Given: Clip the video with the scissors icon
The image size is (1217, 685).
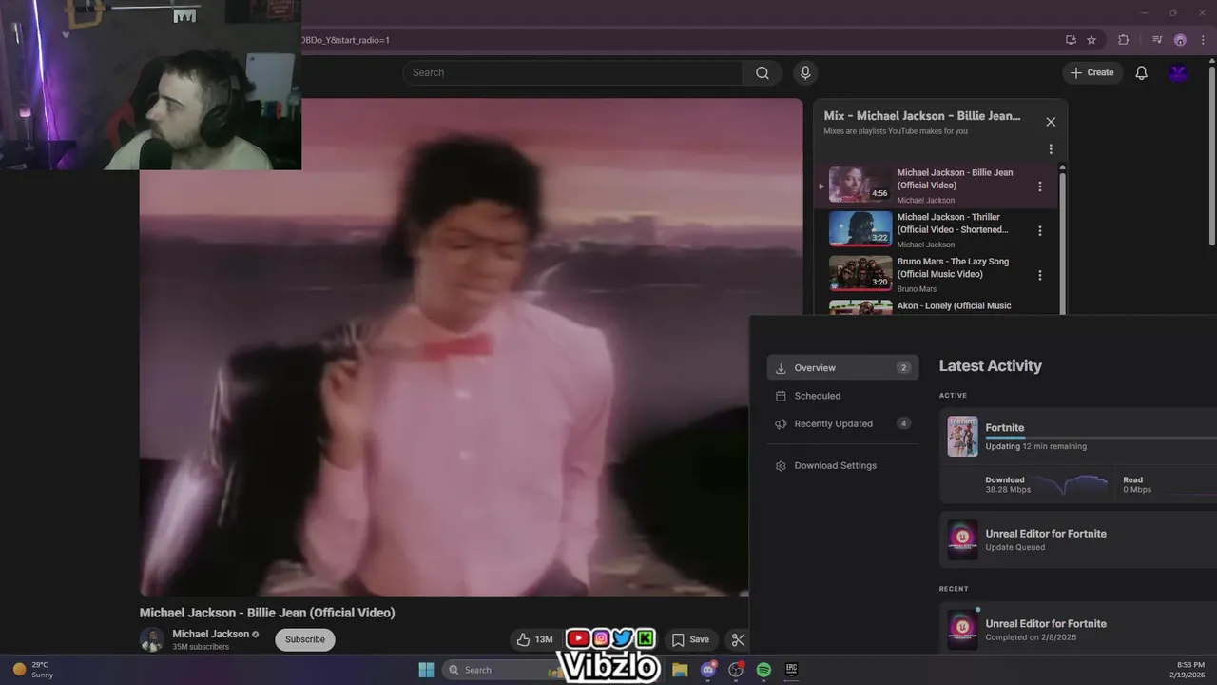Looking at the screenshot, I should coord(738,639).
